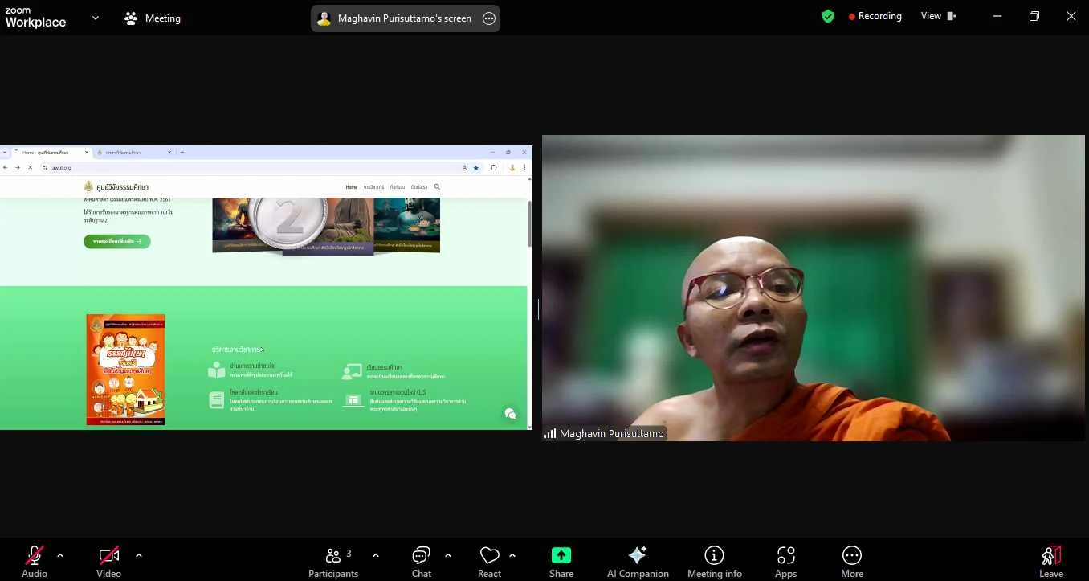The image size is (1089, 581).
Task: Open the React emoji picker
Action: click(x=489, y=561)
